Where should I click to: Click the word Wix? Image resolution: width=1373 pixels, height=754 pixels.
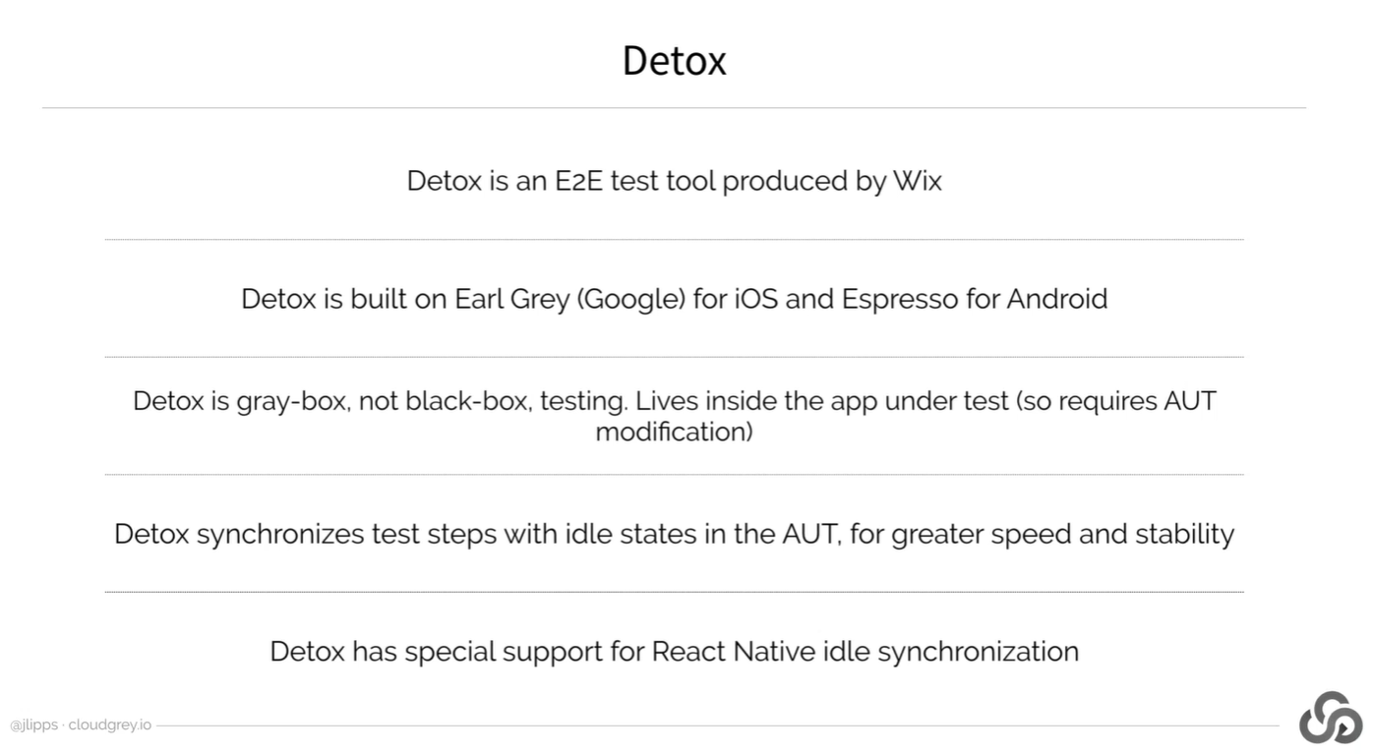[x=917, y=181]
